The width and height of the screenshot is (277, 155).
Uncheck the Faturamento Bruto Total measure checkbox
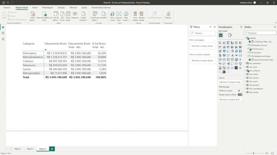250,60
